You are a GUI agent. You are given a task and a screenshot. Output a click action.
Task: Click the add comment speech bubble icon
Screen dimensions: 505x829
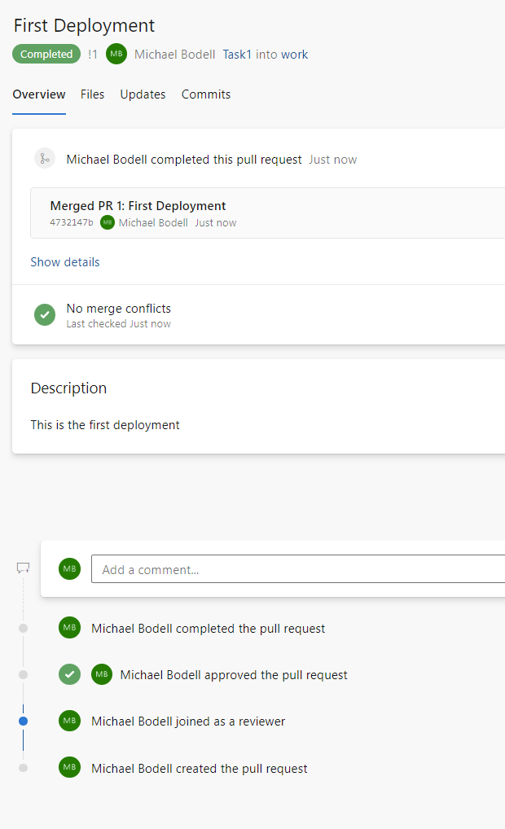tap(24, 568)
